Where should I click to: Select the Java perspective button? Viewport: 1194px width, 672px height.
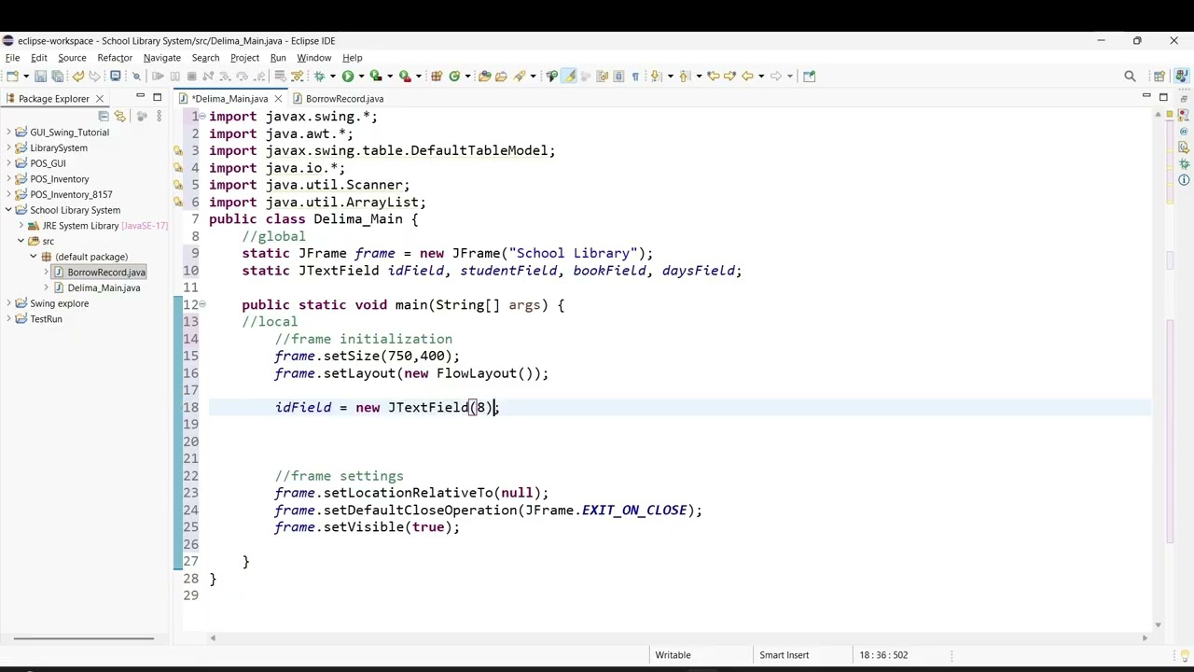[x=1183, y=76]
